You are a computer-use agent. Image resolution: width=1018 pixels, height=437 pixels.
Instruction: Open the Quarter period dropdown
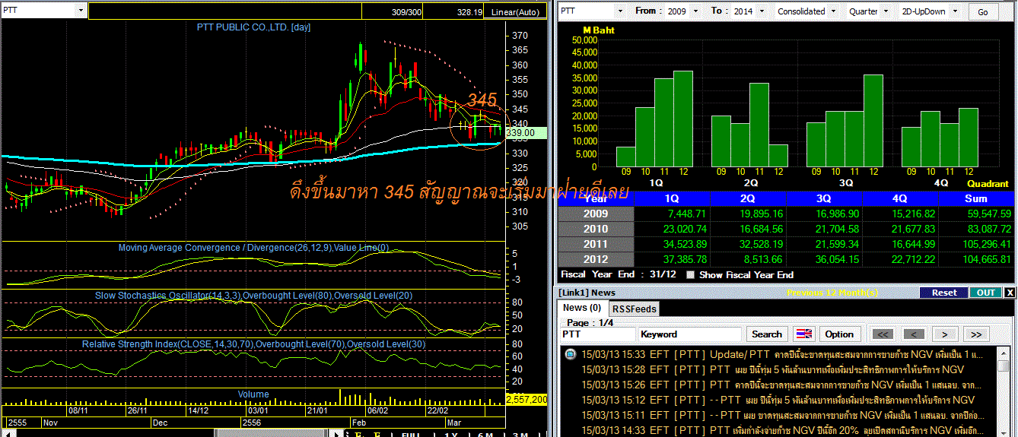point(887,11)
